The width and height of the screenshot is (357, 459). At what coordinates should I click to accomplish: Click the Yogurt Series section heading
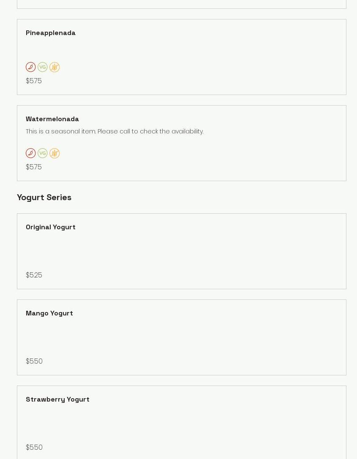(44, 198)
